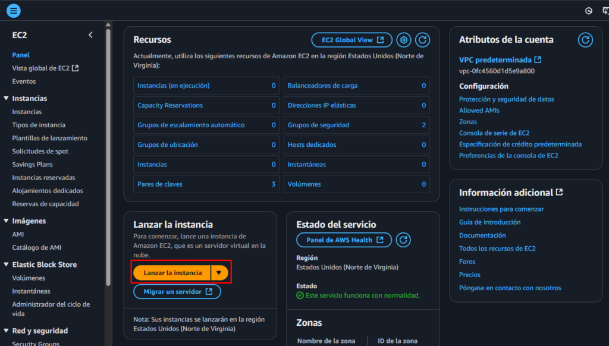This screenshot has width=609, height=346.
Task: Open Administrador del ciclo de vida
Action: coord(51,309)
